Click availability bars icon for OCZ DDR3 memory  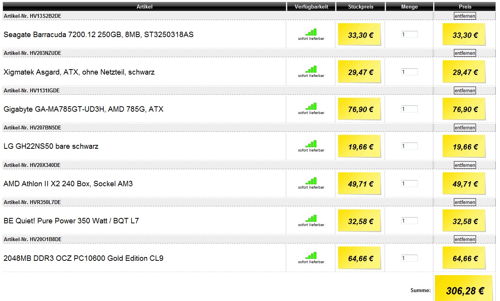(311, 256)
